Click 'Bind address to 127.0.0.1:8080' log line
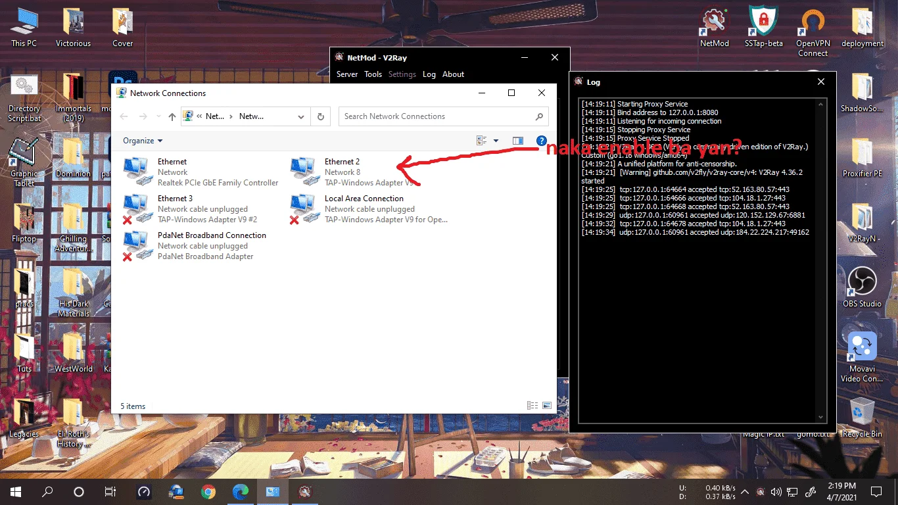Image resolution: width=898 pixels, height=505 pixels. tap(650, 112)
